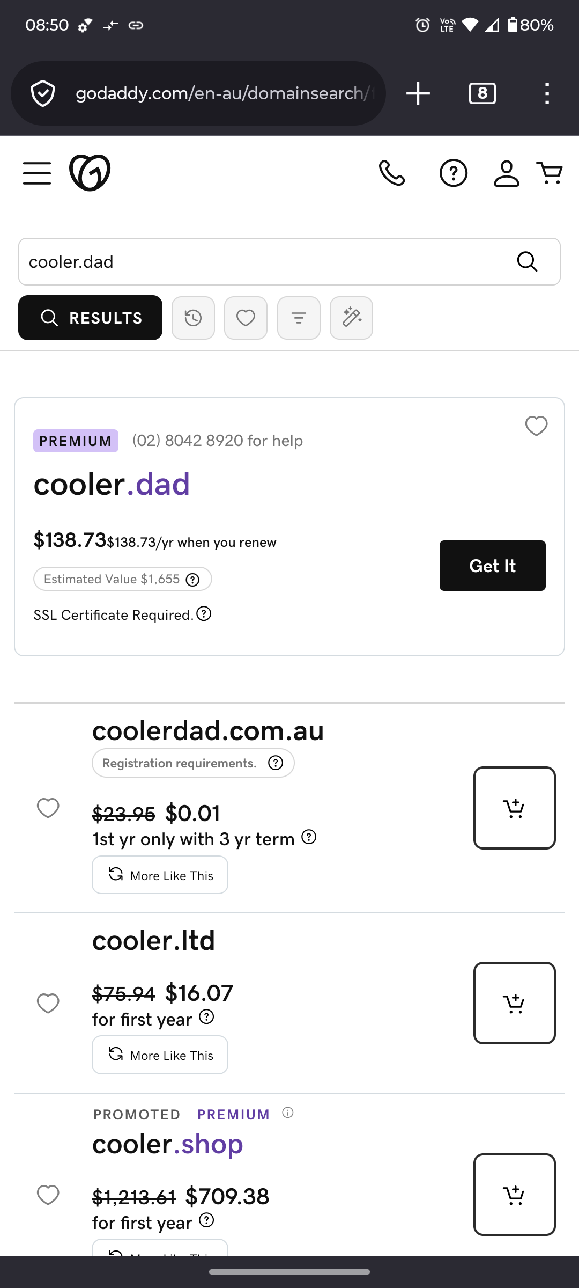The width and height of the screenshot is (579, 1288).
Task: Click the search magnifier in domain field
Action: tap(527, 262)
